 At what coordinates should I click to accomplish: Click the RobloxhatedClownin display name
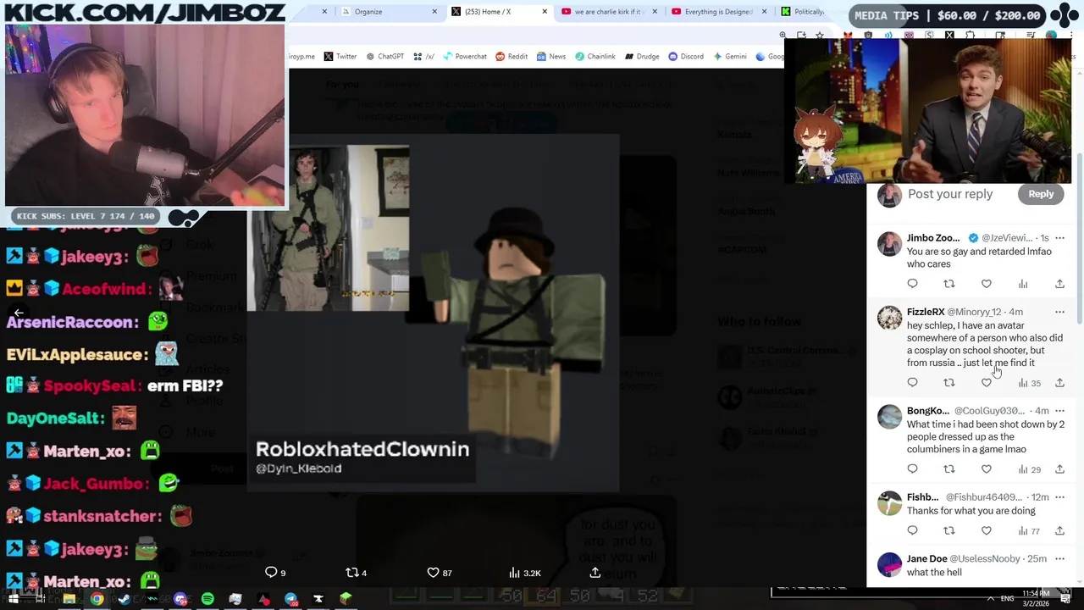click(x=362, y=449)
